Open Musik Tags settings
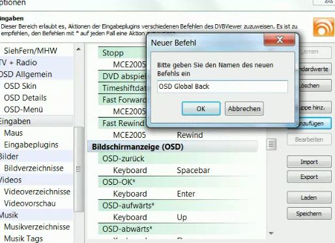 point(23,238)
